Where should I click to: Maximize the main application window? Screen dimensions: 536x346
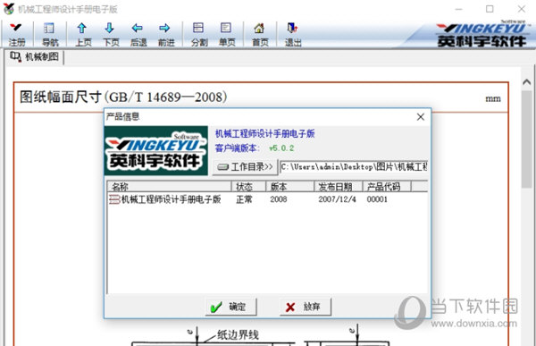click(x=490, y=9)
